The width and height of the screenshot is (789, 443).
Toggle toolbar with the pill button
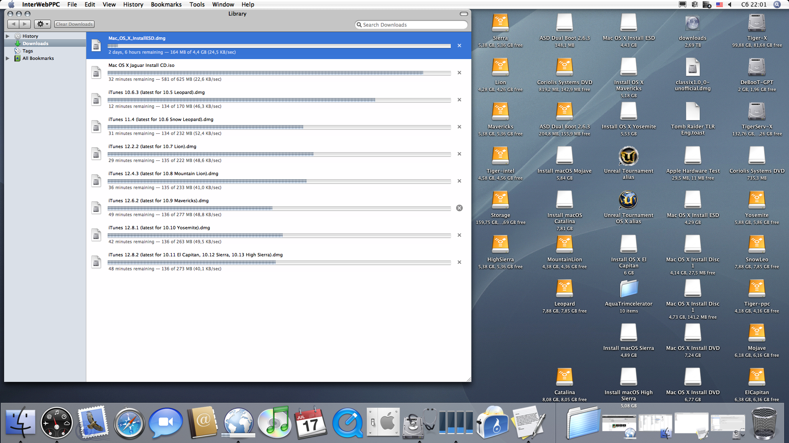[464, 14]
